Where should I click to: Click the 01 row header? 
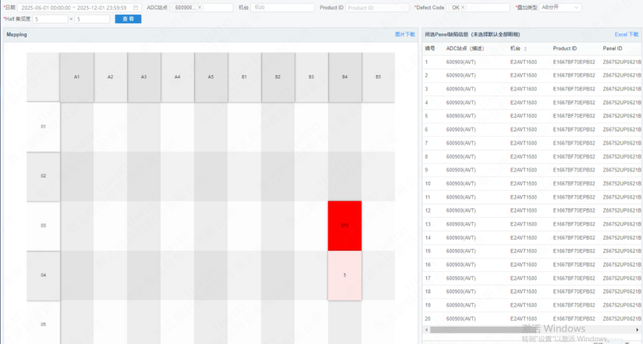click(x=43, y=127)
